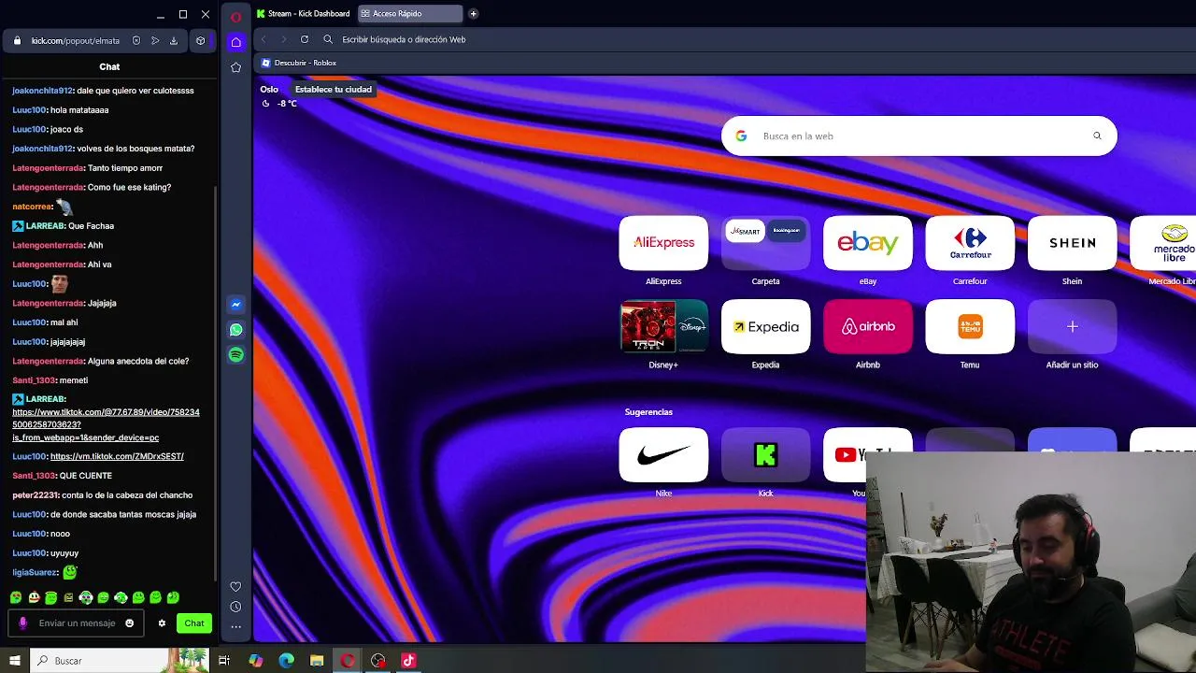Open Copilot from the taskbar

click(256, 661)
